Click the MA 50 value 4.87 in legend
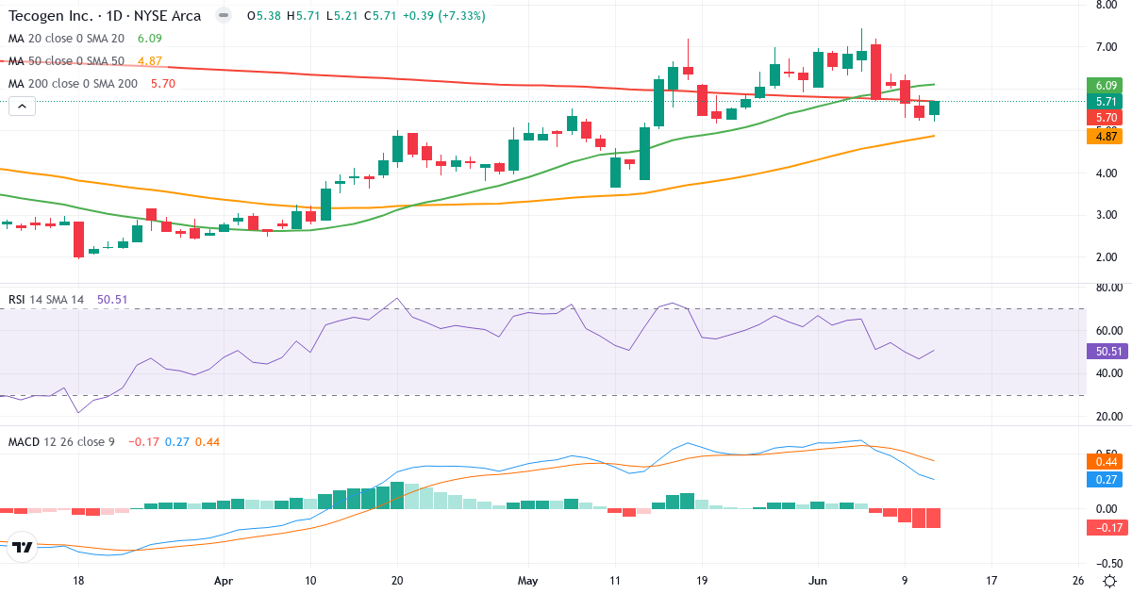Viewport: 1132px width, 594px height. pyautogui.click(x=149, y=61)
